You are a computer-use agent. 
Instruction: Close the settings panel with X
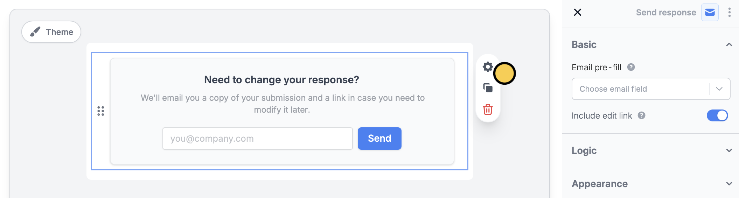[x=578, y=13]
